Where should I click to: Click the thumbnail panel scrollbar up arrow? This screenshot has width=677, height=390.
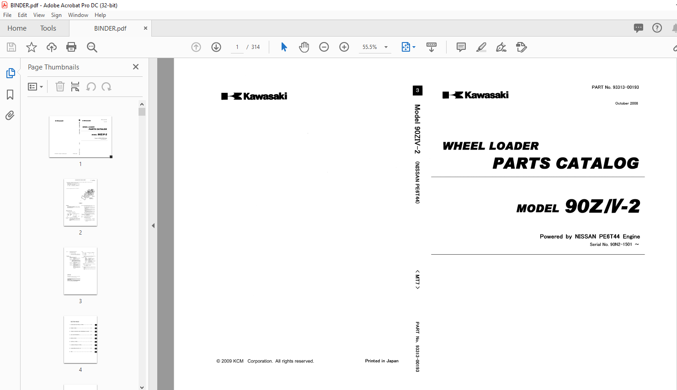pyautogui.click(x=142, y=104)
